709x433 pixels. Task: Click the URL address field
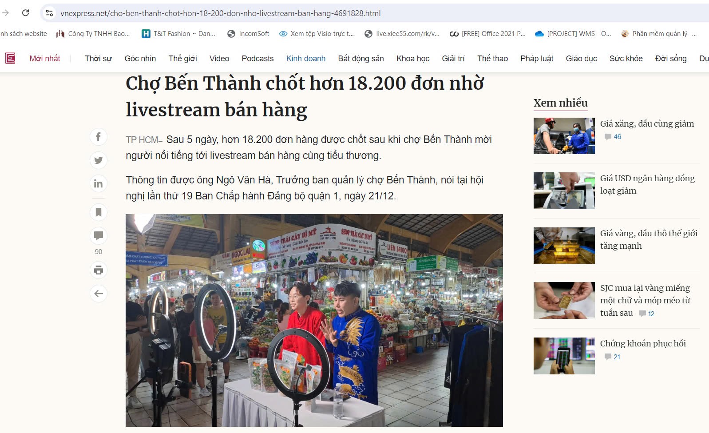377,13
